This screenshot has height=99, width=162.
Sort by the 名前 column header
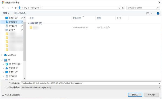32,18
